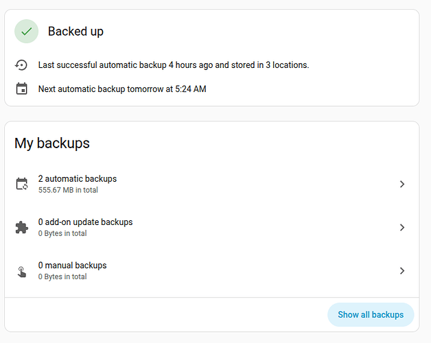Open the 0 manual backups entry
431x343 pixels.
(x=72, y=265)
